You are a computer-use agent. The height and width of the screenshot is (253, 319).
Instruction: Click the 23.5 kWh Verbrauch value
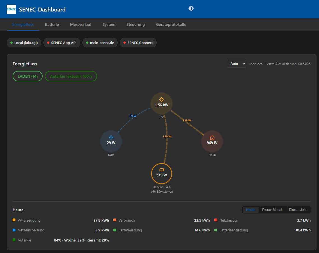202,220
